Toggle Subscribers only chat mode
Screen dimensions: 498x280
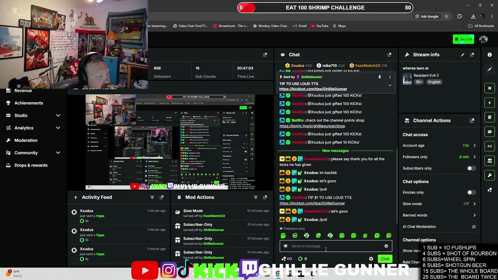point(471,168)
